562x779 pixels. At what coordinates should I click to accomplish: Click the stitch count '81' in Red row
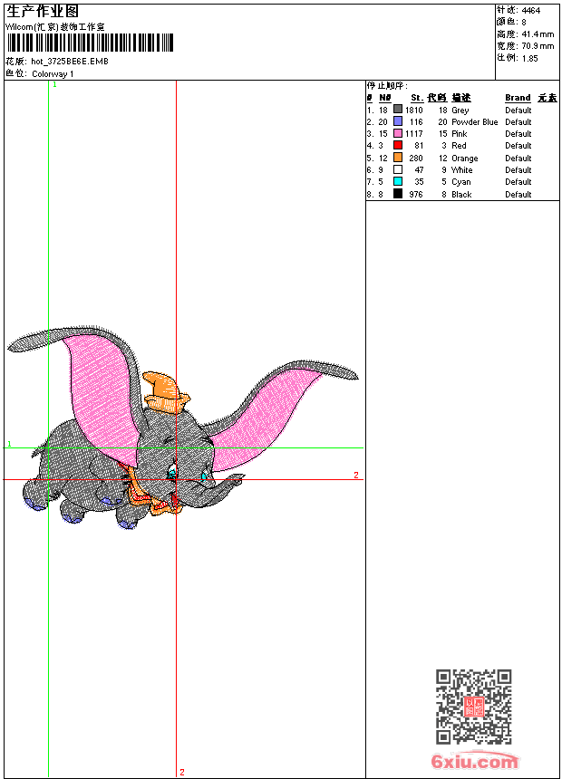coord(419,146)
